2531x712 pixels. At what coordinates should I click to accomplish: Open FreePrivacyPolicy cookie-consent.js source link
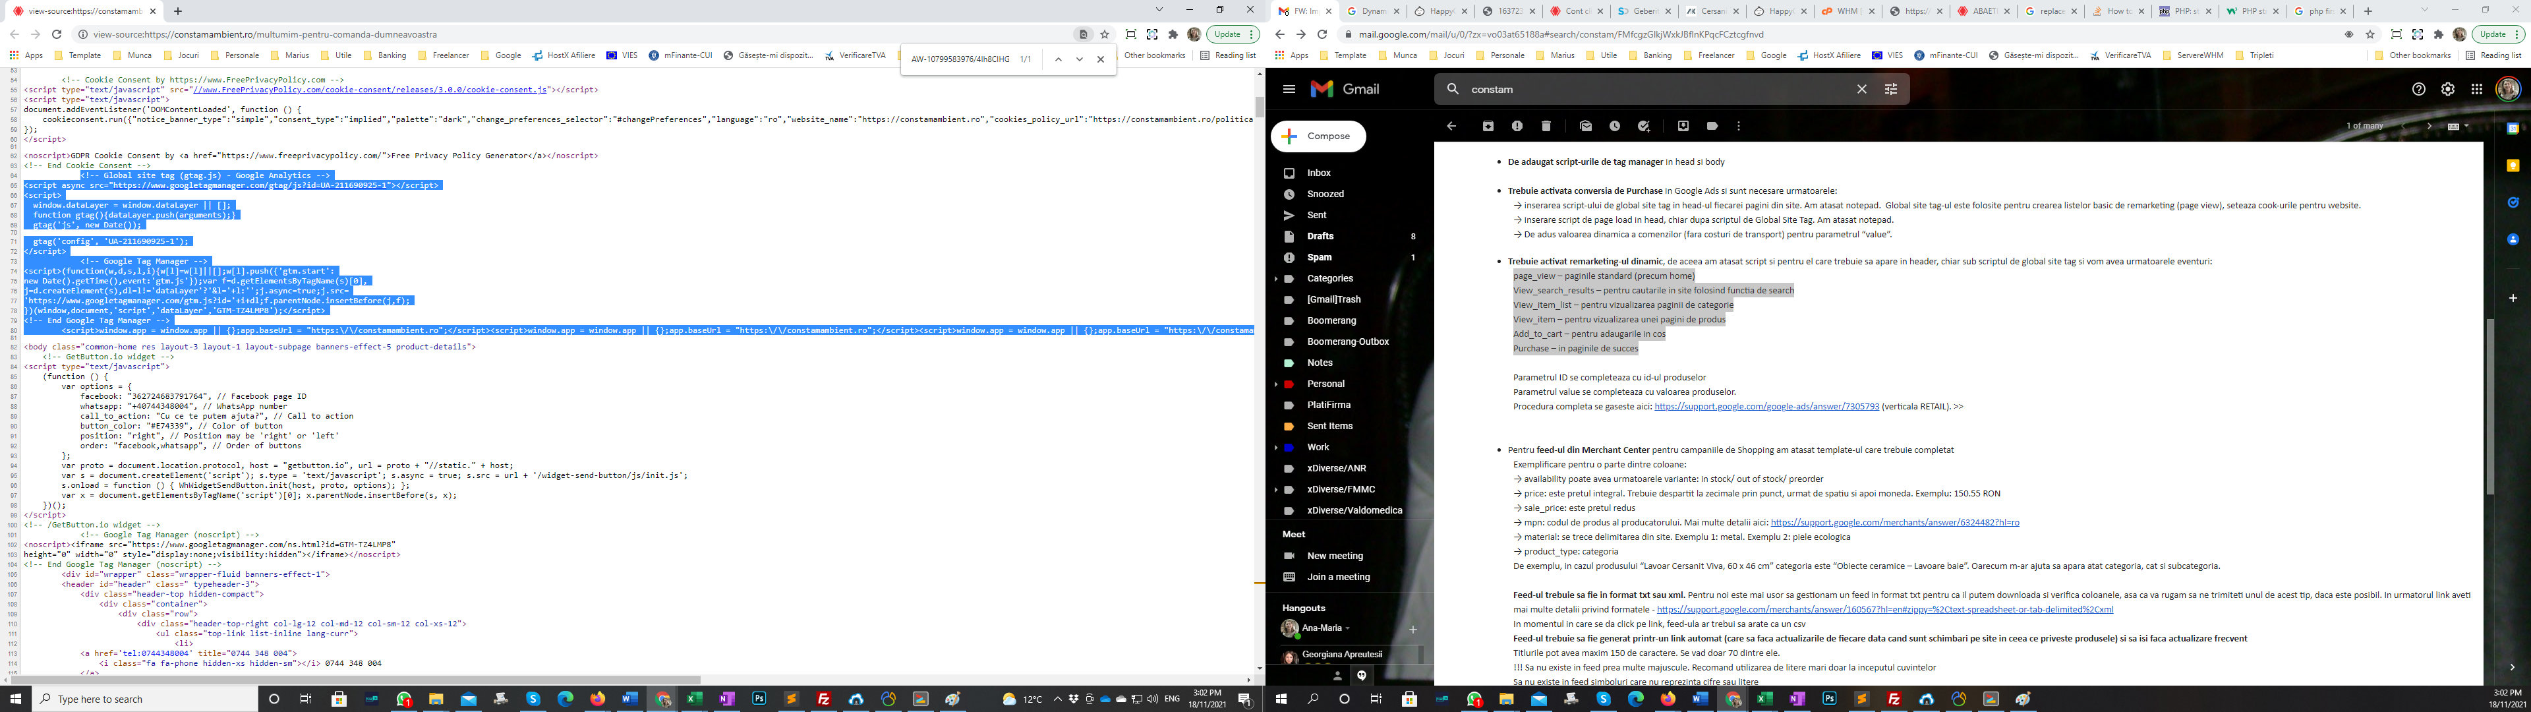[x=370, y=90]
